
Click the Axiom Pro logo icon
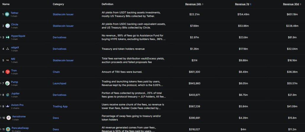pos(7,106)
